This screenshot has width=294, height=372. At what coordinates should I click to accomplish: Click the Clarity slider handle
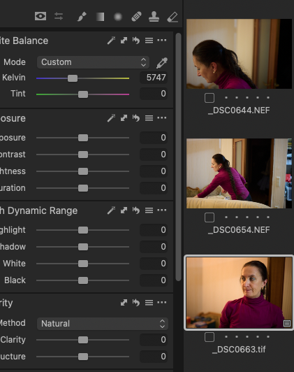[83, 340]
